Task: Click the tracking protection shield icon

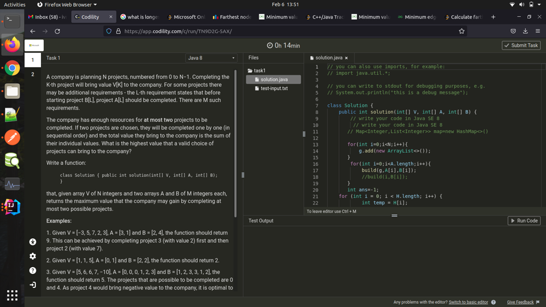Action: click(x=109, y=31)
